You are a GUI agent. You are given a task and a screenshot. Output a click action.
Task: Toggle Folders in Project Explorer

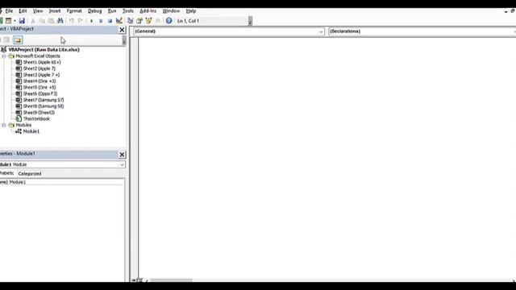(x=18, y=40)
